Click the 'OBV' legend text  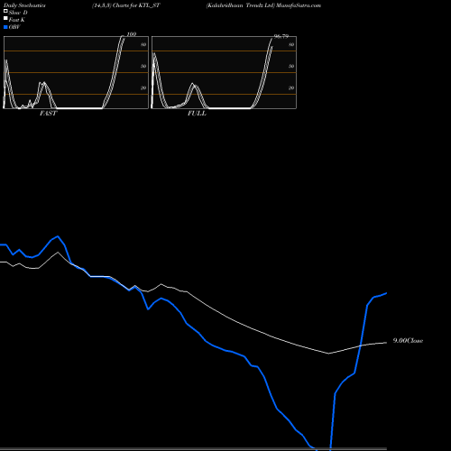coord(14,27)
